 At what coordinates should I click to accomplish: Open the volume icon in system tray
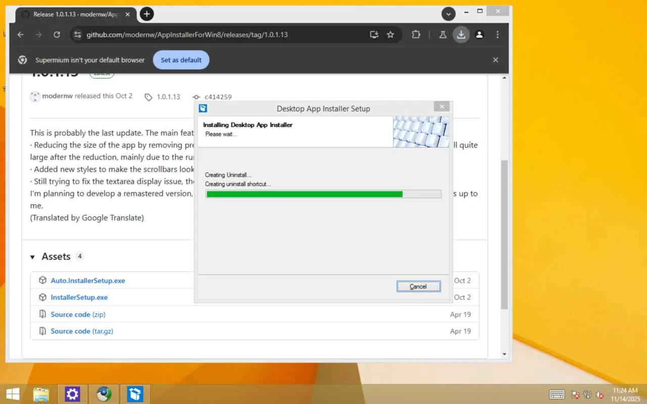tap(600, 394)
